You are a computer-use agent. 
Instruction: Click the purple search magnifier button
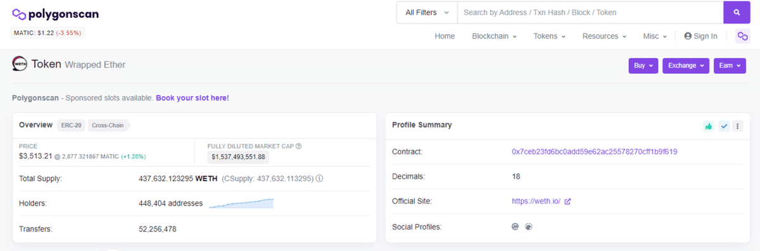[736, 12]
